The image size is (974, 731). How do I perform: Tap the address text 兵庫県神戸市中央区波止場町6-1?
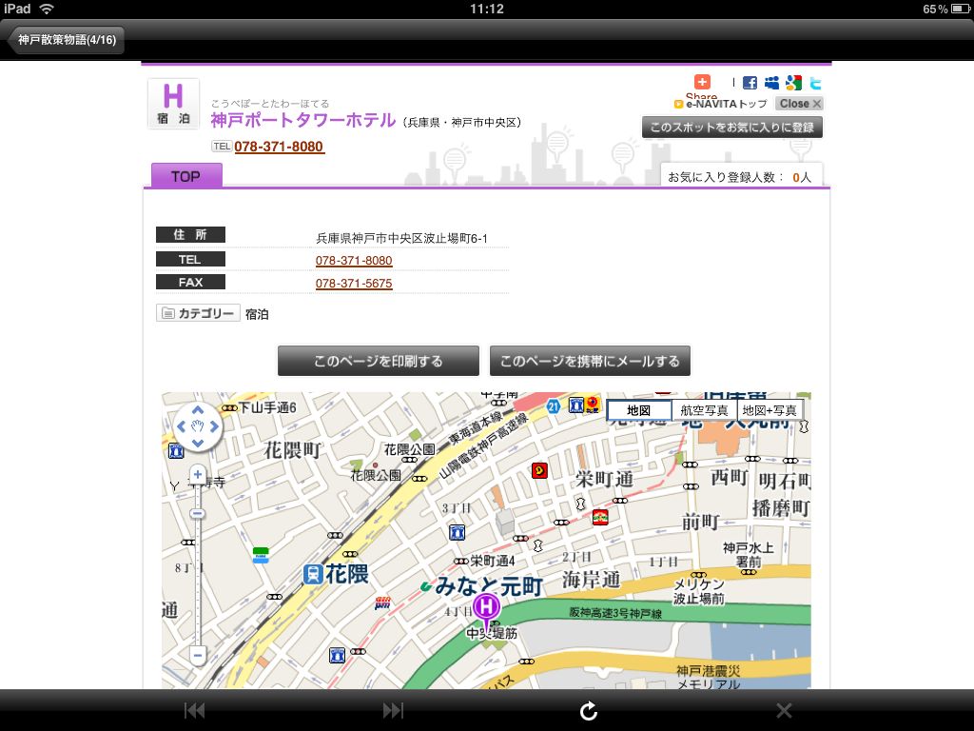tap(402, 238)
